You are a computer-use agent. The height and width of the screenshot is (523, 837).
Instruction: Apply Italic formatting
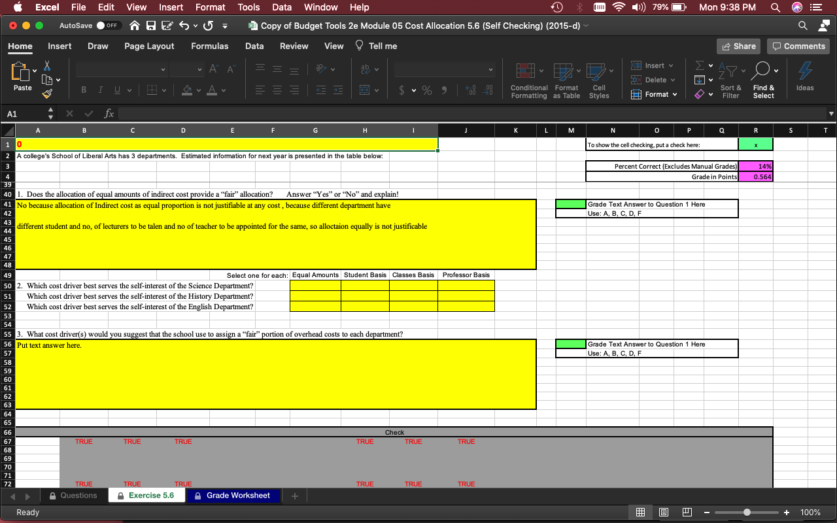tap(100, 90)
